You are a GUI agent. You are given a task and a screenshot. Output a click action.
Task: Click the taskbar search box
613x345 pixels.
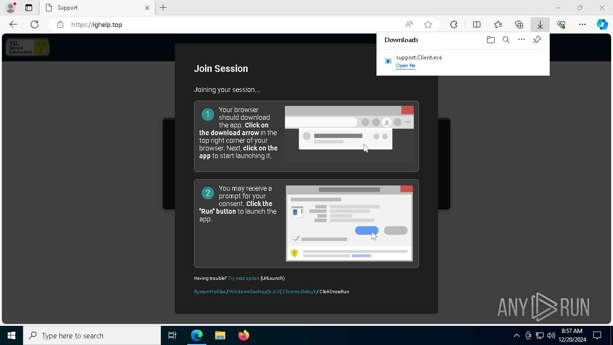[x=92, y=335]
